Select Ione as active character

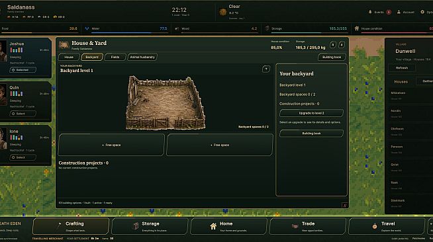(23, 157)
